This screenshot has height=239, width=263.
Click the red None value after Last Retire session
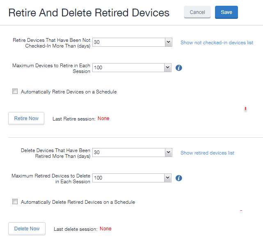(x=103, y=118)
